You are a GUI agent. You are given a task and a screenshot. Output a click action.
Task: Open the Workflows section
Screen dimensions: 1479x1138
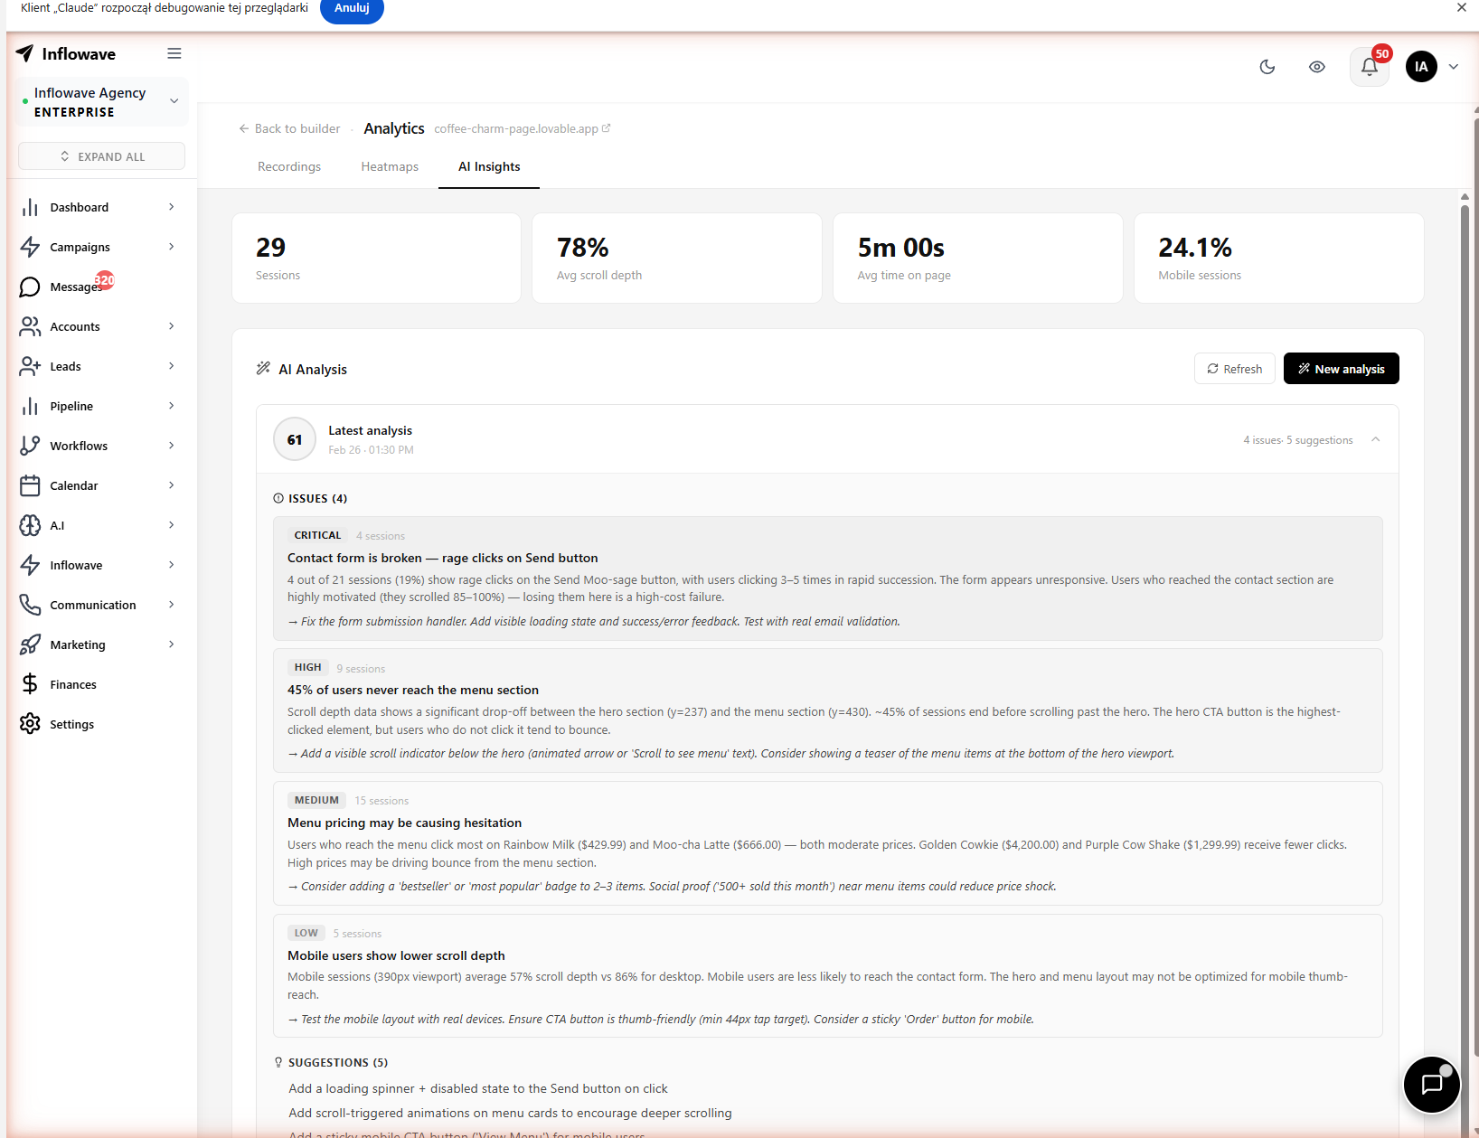click(x=77, y=446)
